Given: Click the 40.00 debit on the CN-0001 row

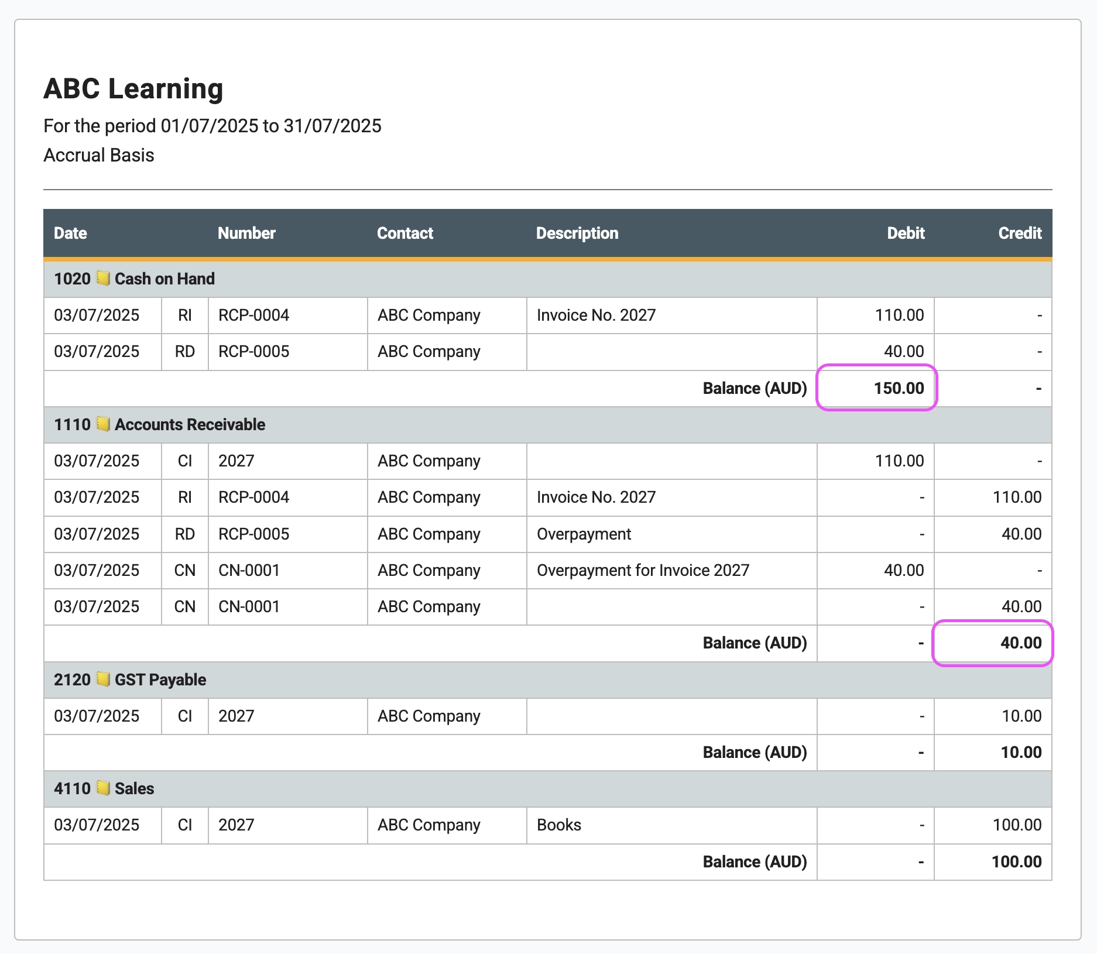Looking at the screenshot, I should (x=904, y=570).
